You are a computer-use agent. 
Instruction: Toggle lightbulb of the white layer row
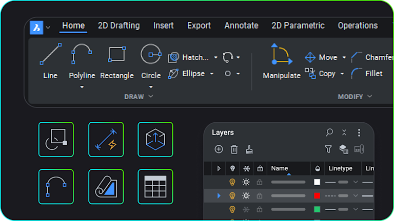[x=232, y=182]
